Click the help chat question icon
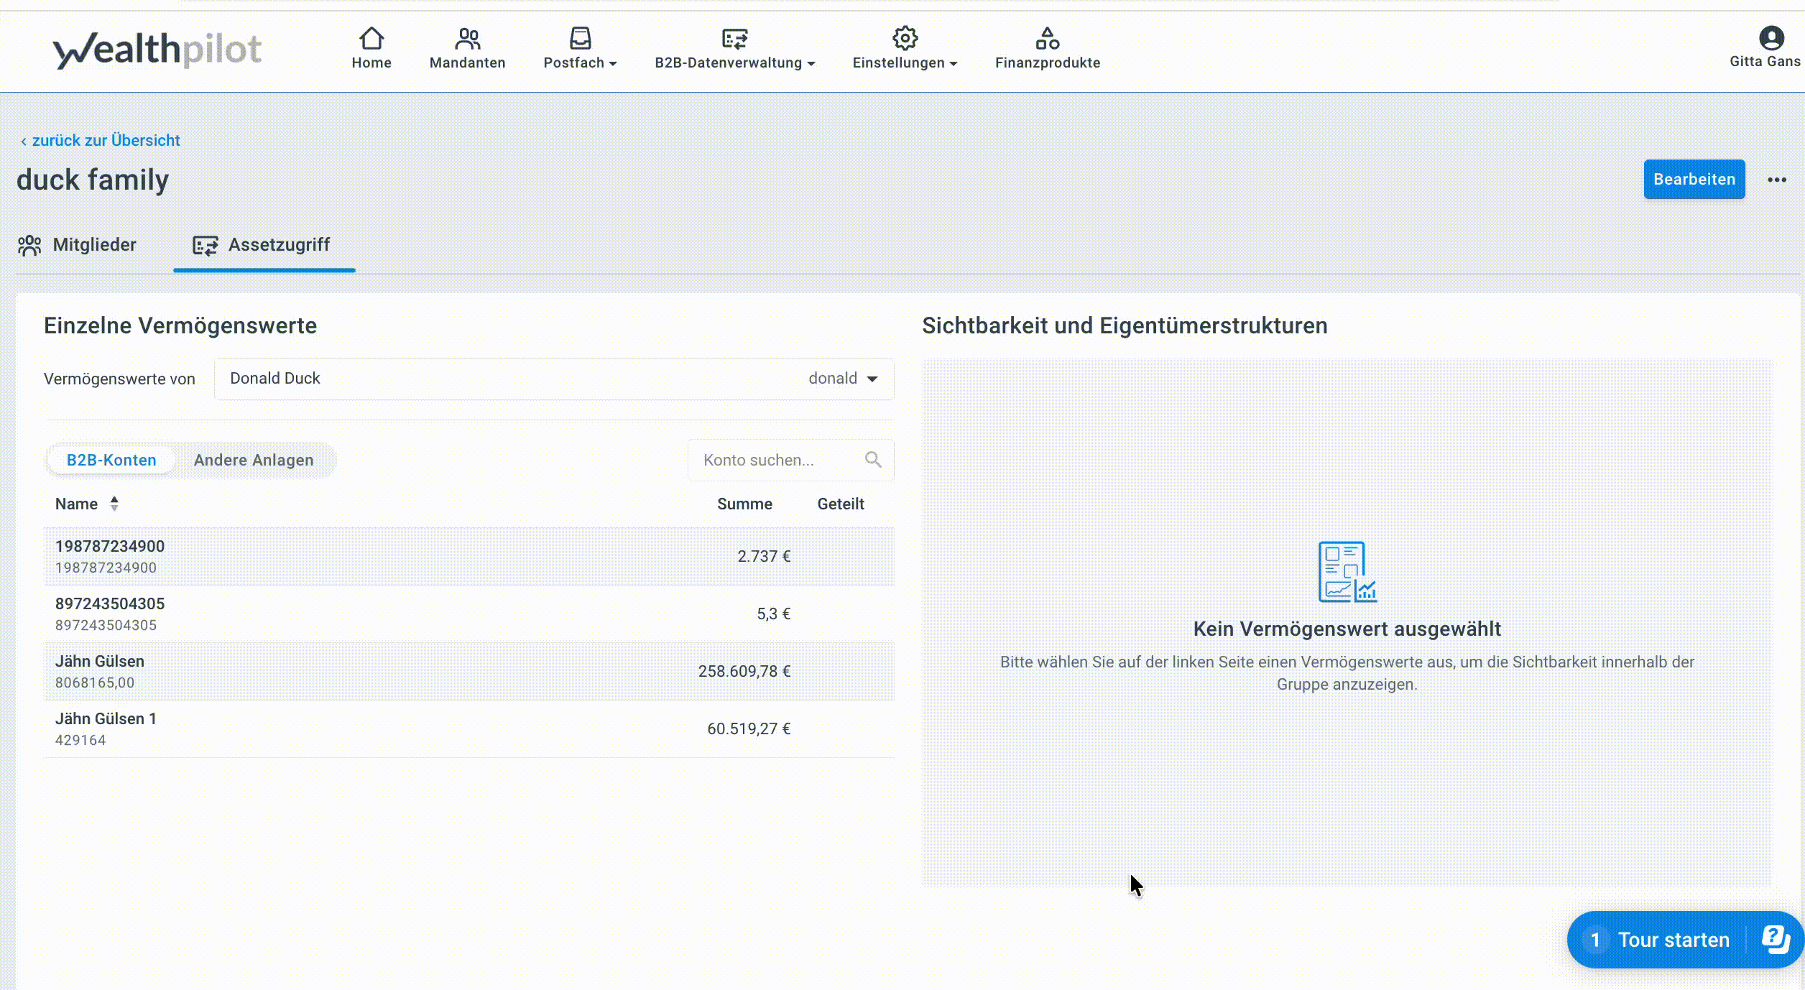This screenshot has height=990, width=1805. point(1775,939)
